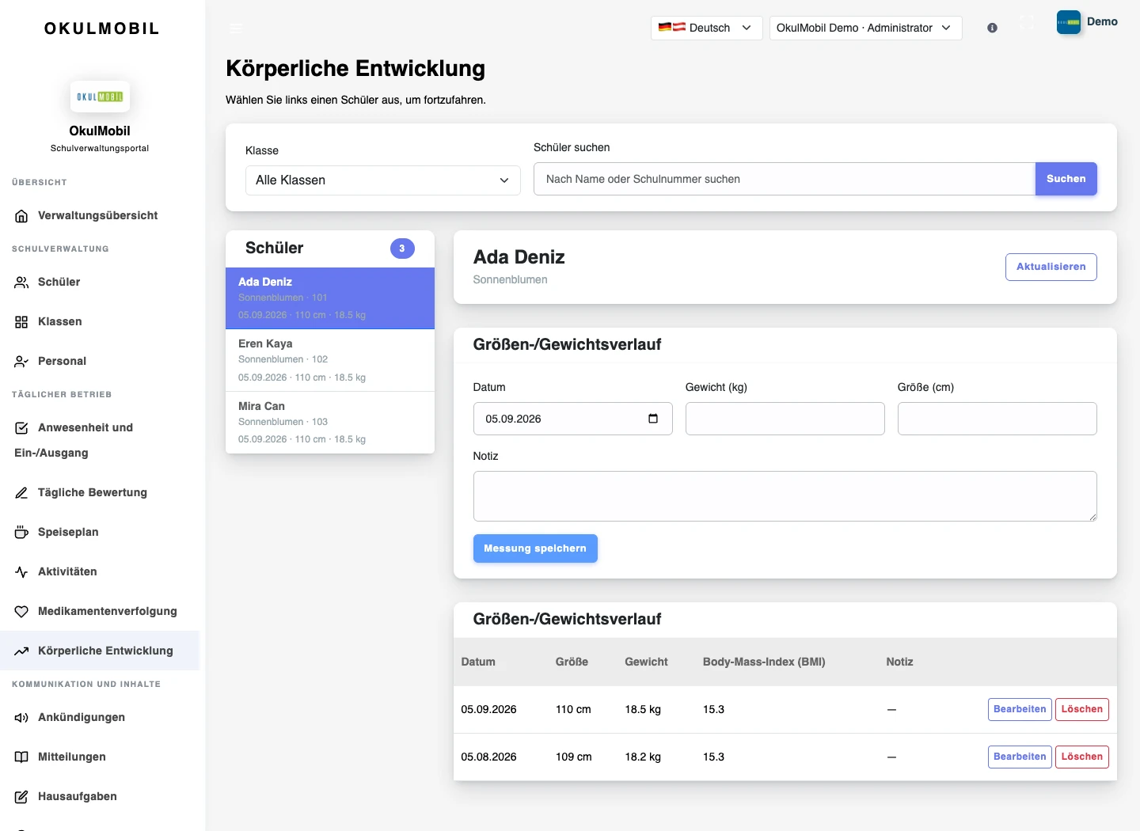Open Körperliche Entwicklung in the sidebar

tap(100, 651)
